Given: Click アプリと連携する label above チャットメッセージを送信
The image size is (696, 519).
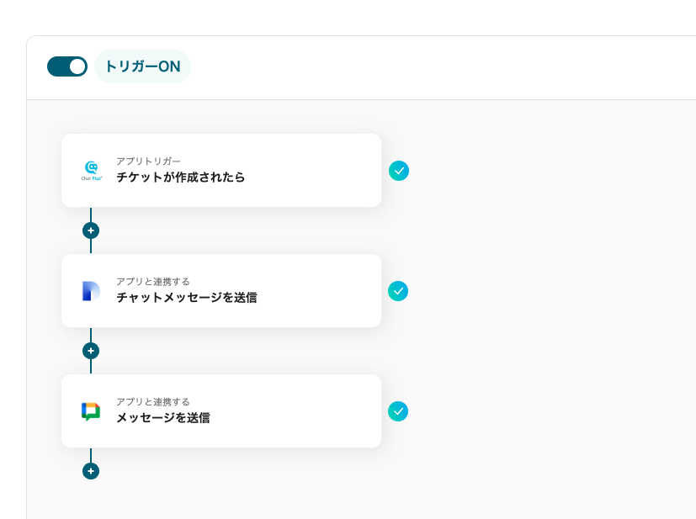Looking at the screenshot, I should pyautogui.click(x=153, y=281).
